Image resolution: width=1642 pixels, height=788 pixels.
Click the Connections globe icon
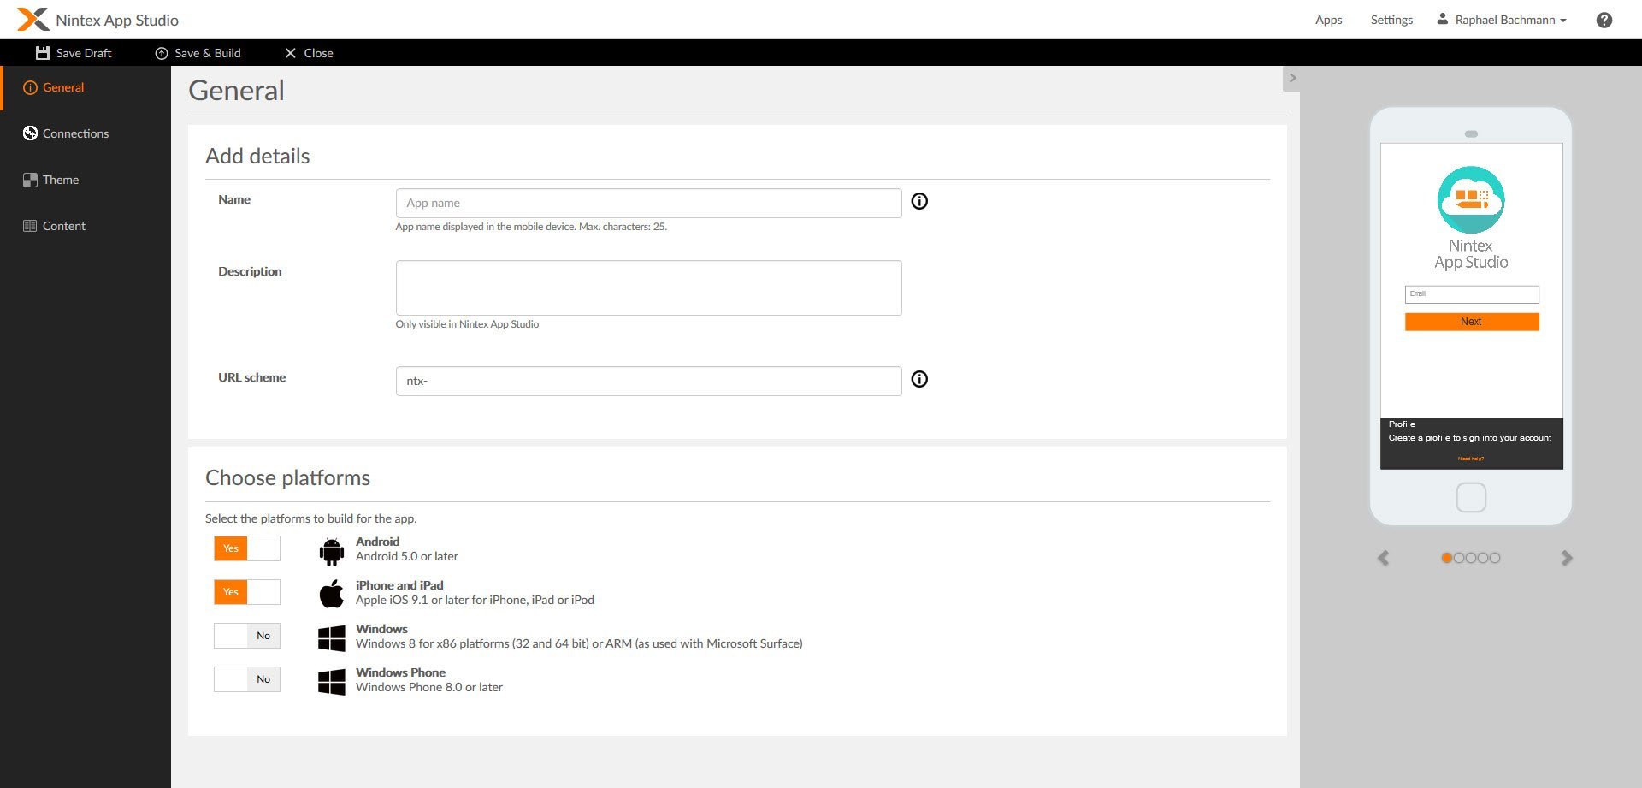coord(30,133)
